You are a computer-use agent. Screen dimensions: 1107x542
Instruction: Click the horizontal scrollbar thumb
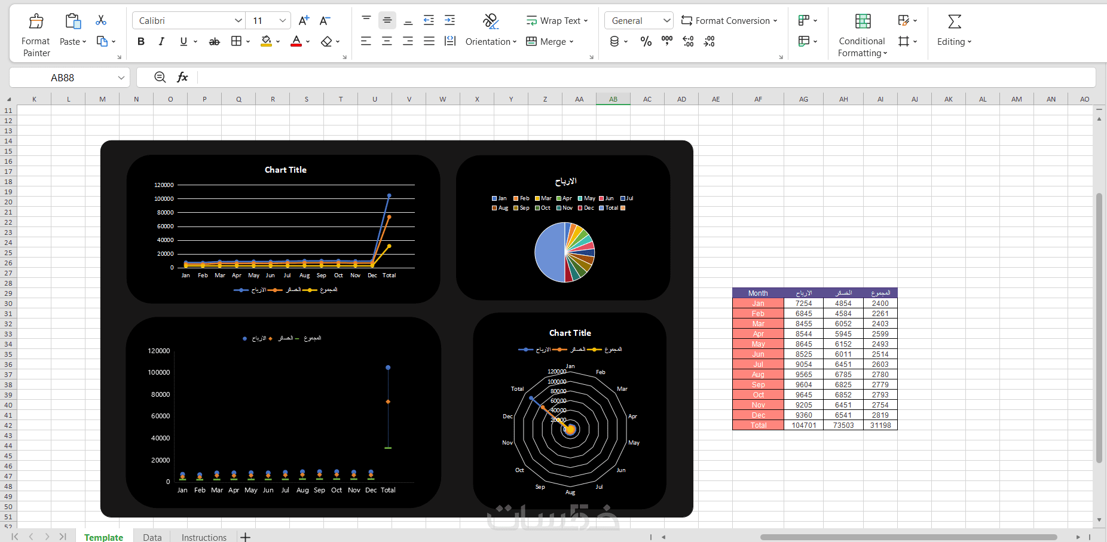909,537
